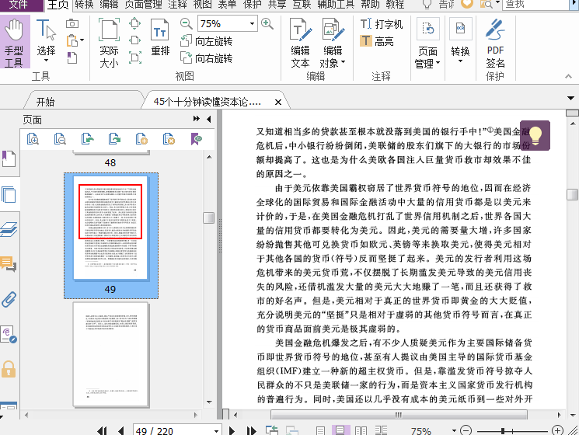Viewport: 579px width, 435px height.
Task: Switch to continuous facing view mode
Action: tap(381, 430)
